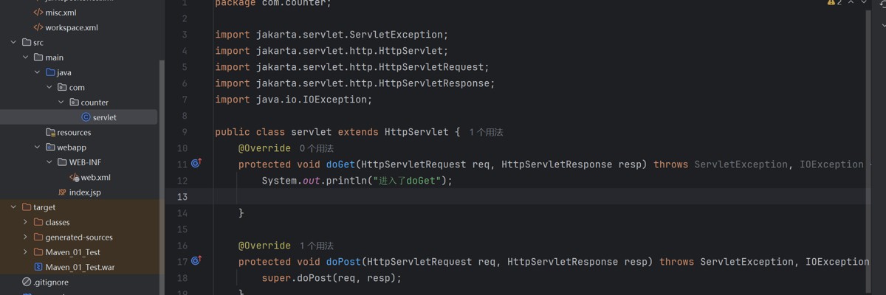Click the .gitignore file icon
Screen dimensions: 886x295
pos(27,282)
